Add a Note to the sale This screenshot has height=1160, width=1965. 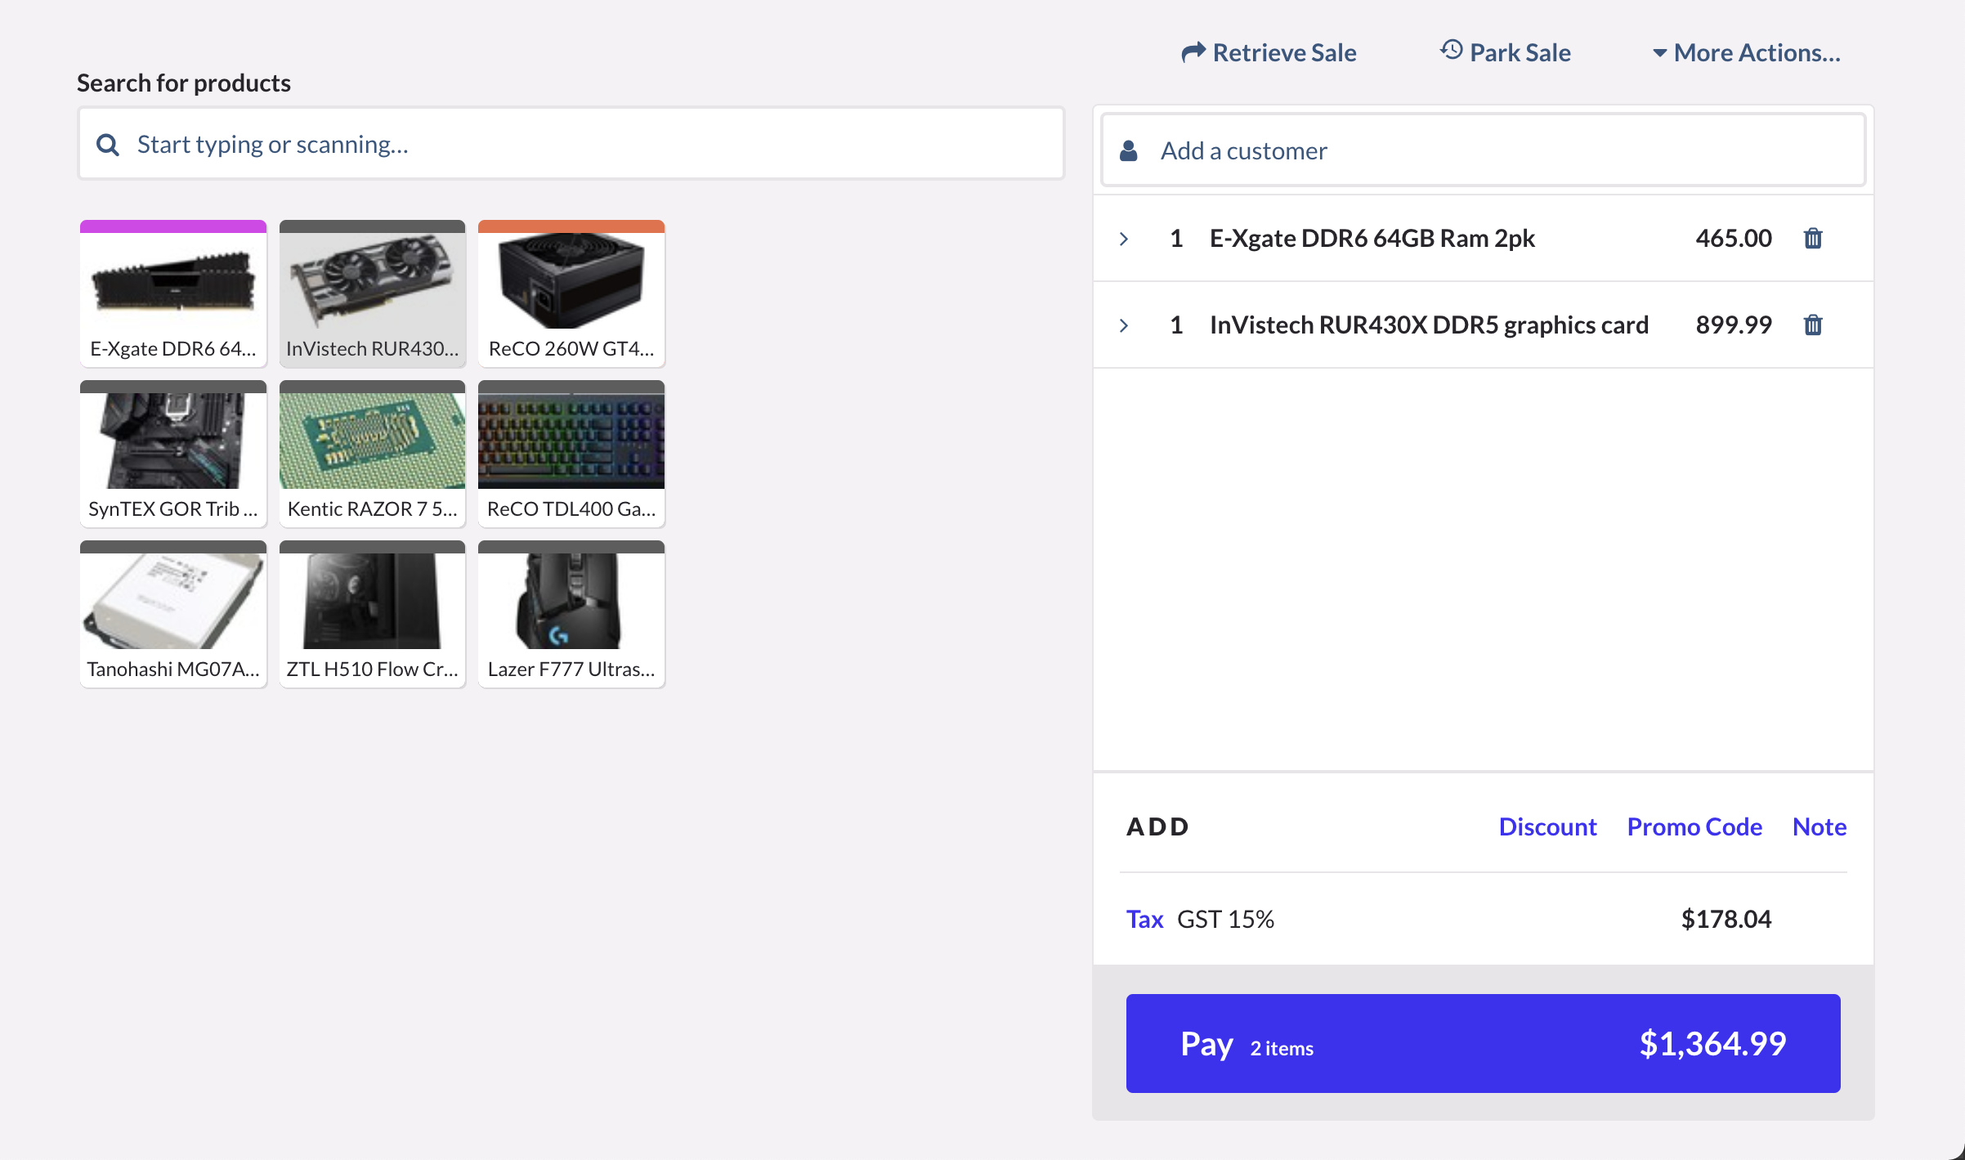[x=1819, y=826]
